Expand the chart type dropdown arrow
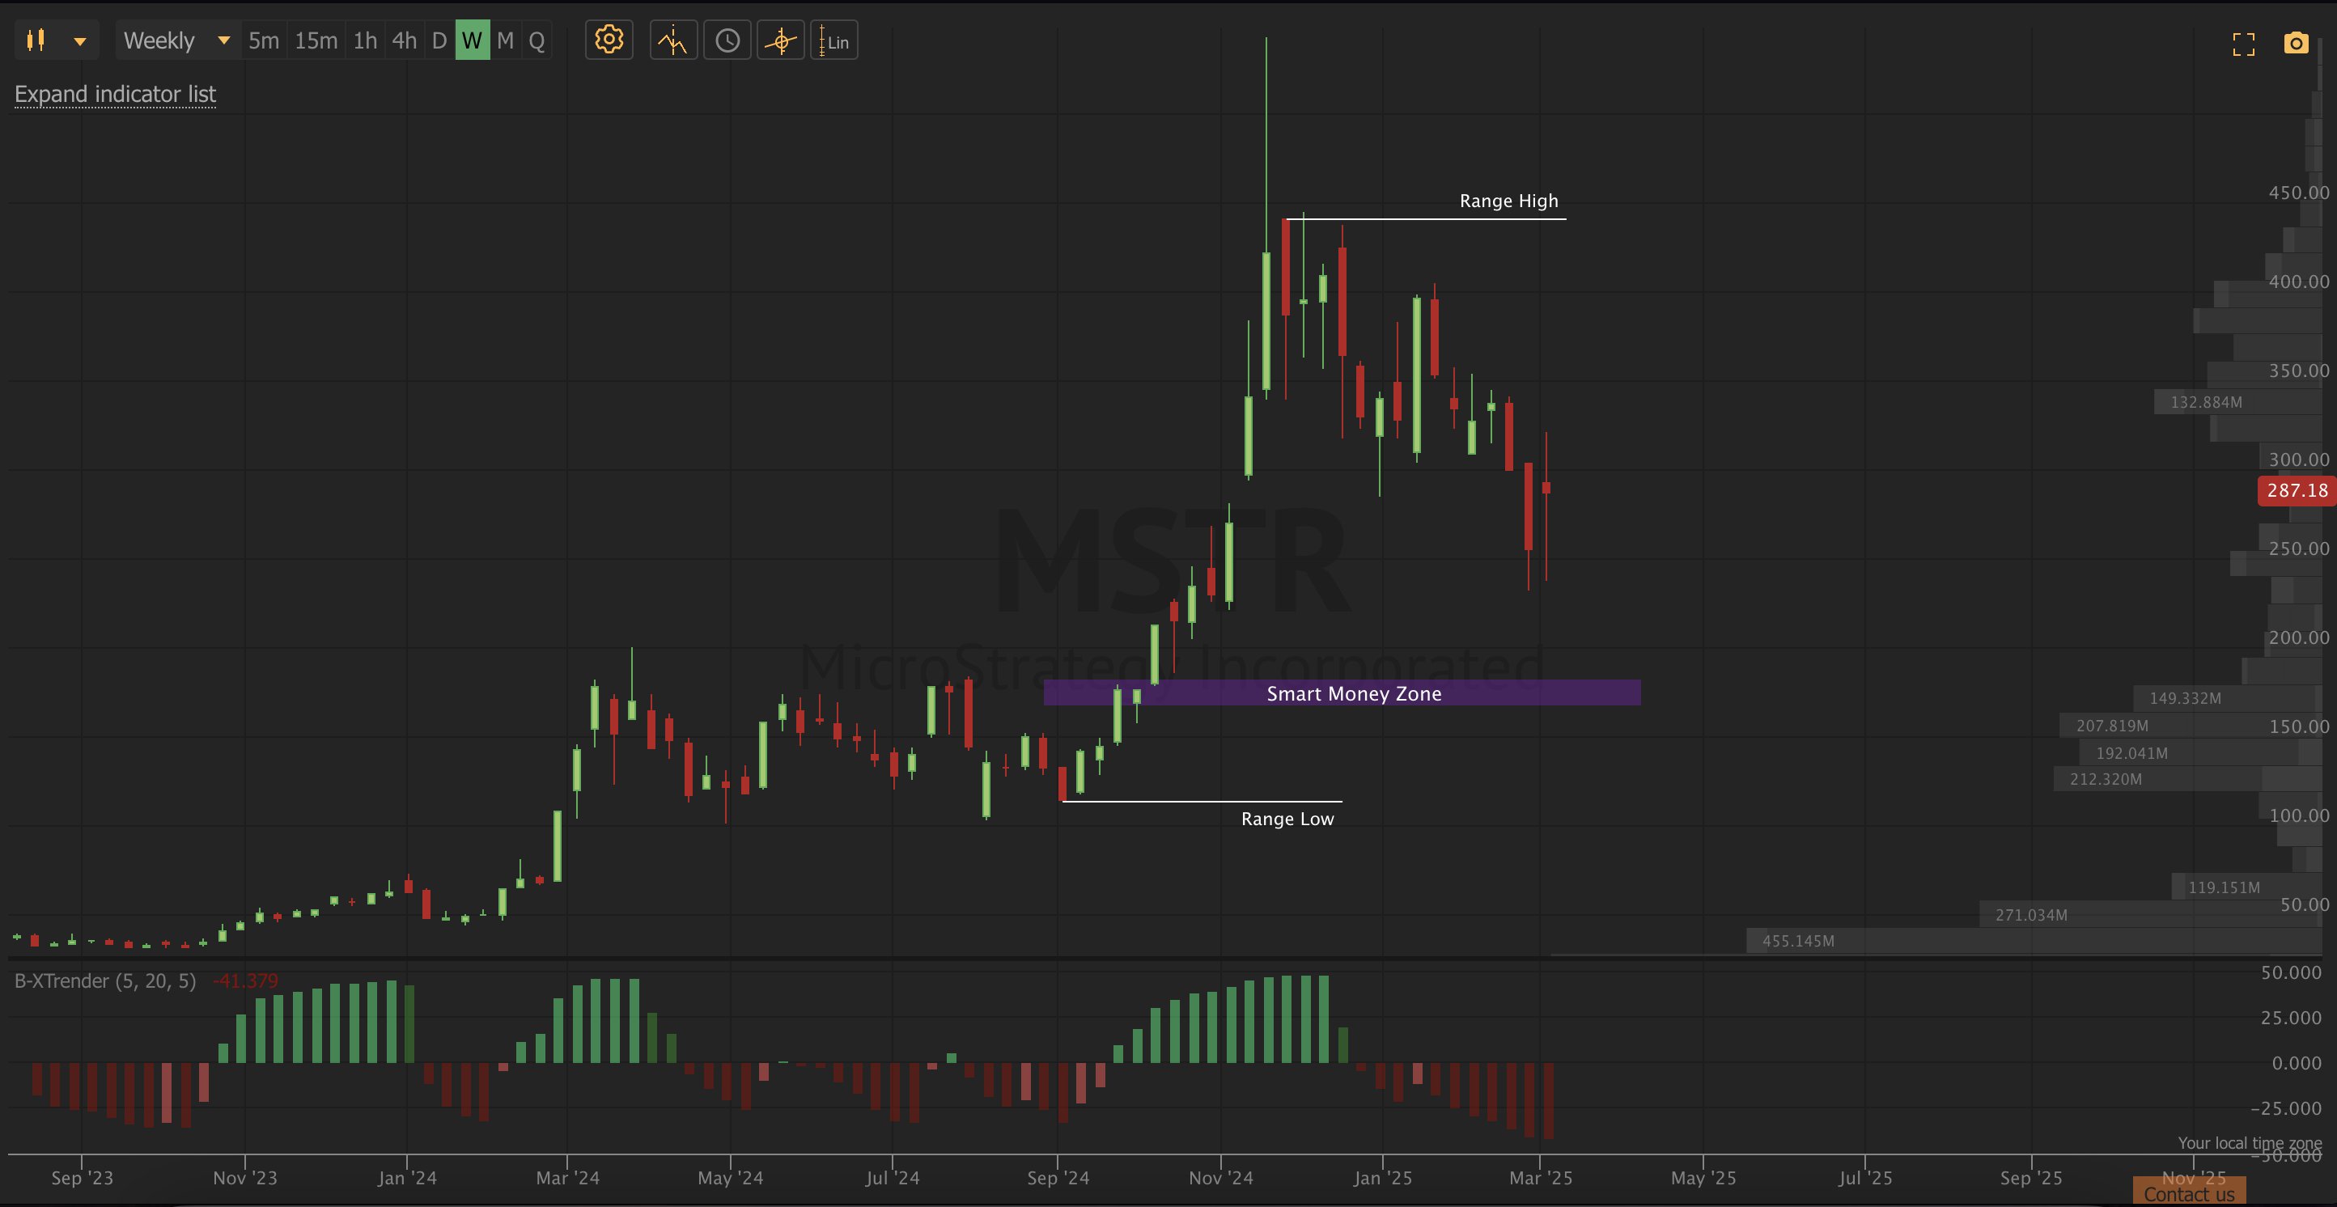2337x1207 pixels. tap(80, 40)
